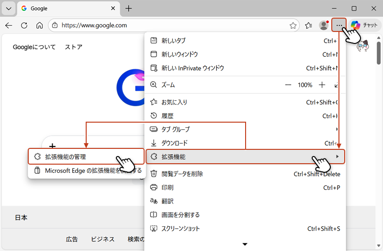Click the page vertical scrollbar thumb

pyautogui.click(x=379, y=53)
